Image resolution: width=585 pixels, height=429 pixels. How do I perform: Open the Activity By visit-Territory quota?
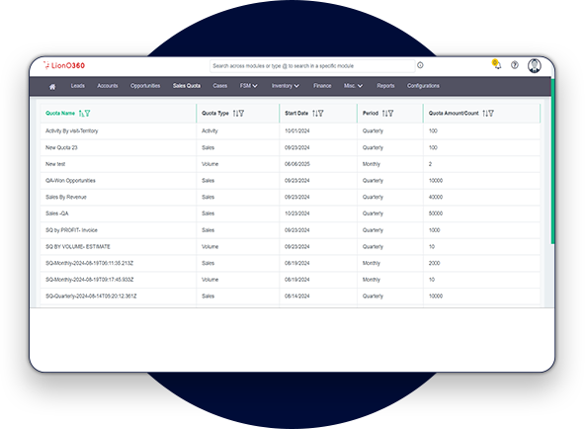71,130
